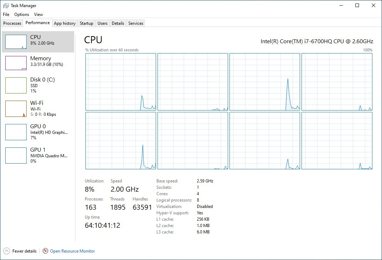Go to the Users tab

click(x=102, y=23)
